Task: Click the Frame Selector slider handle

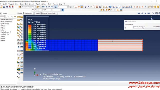Action: (x=143, y=28)
